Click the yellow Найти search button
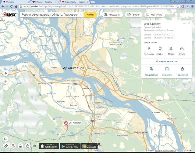The height and width of the screenshot is (153, 195). pos(90,15)
